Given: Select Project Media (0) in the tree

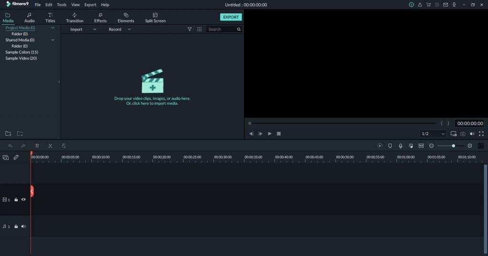Looking at the screenshot, I should 20,28.
